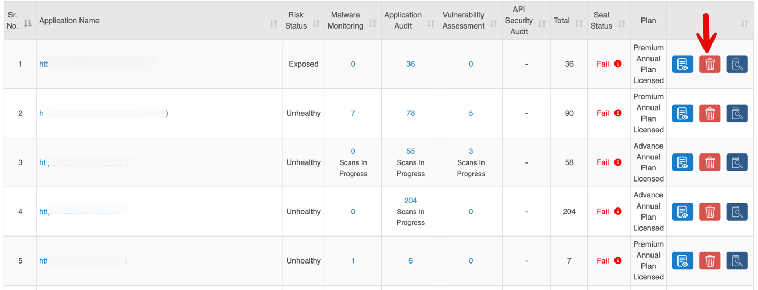Sort by Application Name column
Viewport: 758px width, 290px height.
[273, 23]
